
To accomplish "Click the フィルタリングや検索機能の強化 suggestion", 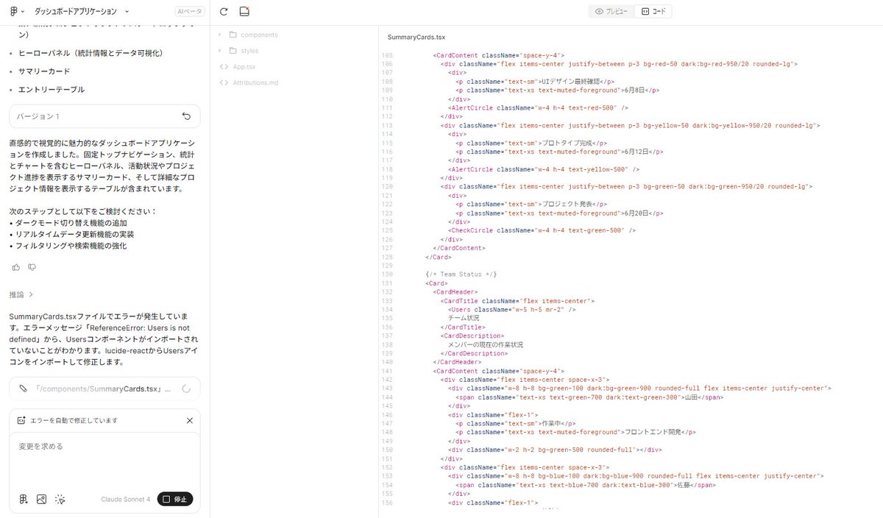I will click(x=72, y=246).
